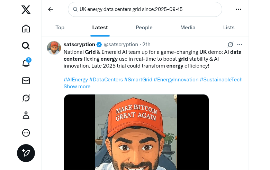Image resolution: width=270 pixels, height=170 pixels.
Task: Open the More circle menu icon
Action: click(26, 133)
